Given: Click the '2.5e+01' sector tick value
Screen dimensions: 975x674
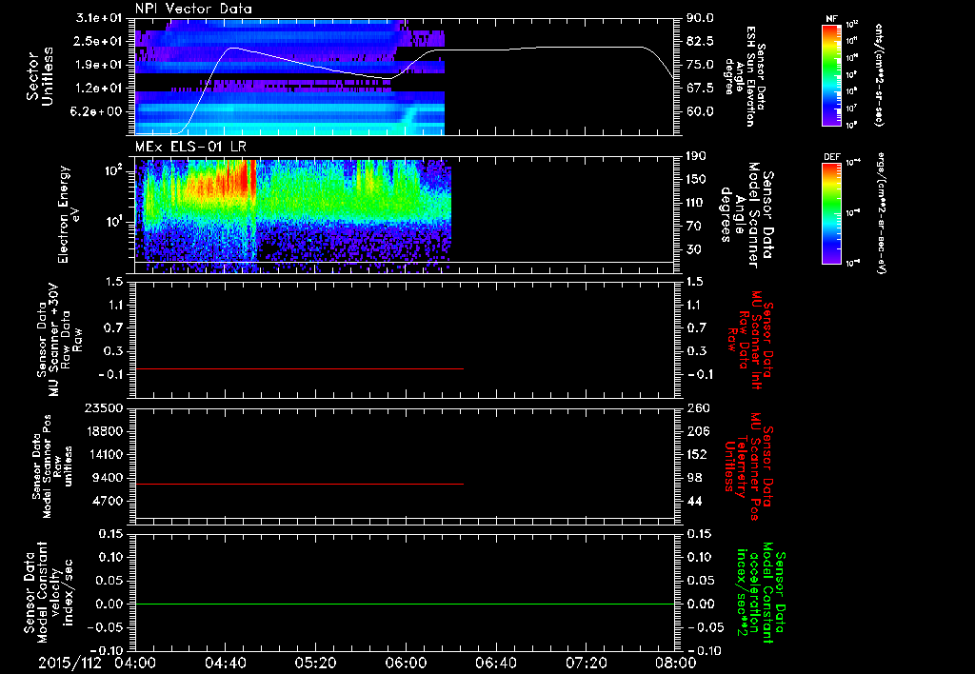Looking at the screenshot, I should tap(99, 41).
